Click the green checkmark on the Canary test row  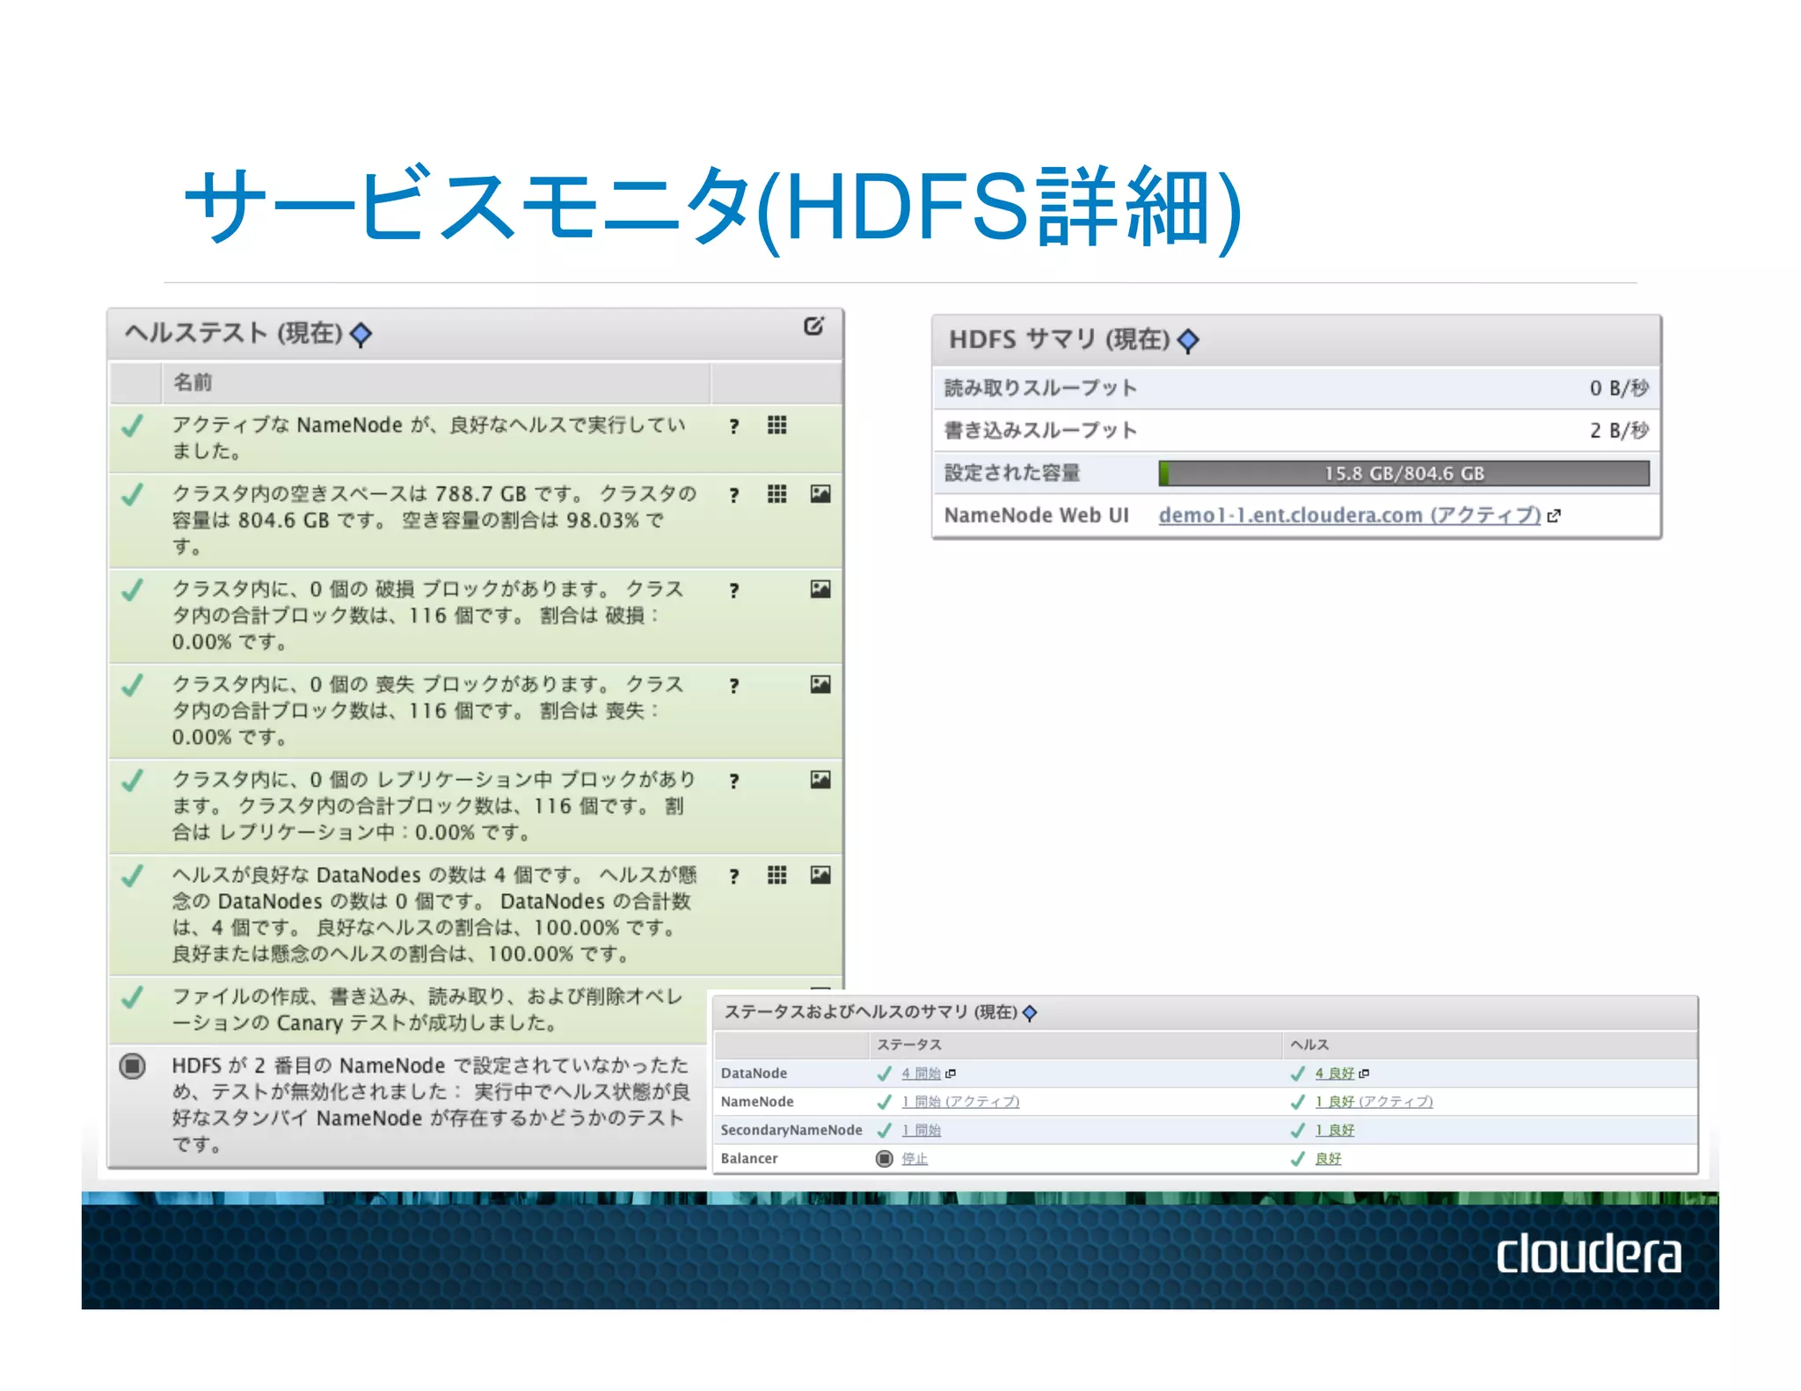tap(133, 998)
